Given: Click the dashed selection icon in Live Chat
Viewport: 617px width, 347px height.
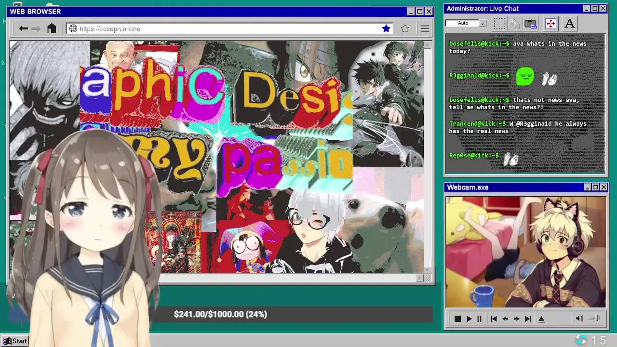Looking at the screenshot, I should click(x=499, y=23).
